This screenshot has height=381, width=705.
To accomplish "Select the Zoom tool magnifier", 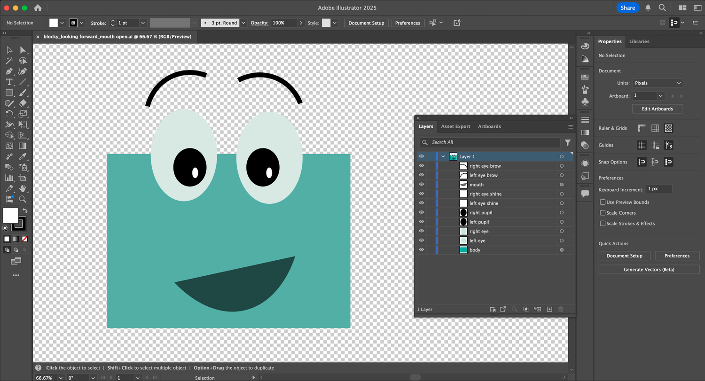I will [23, 199].
